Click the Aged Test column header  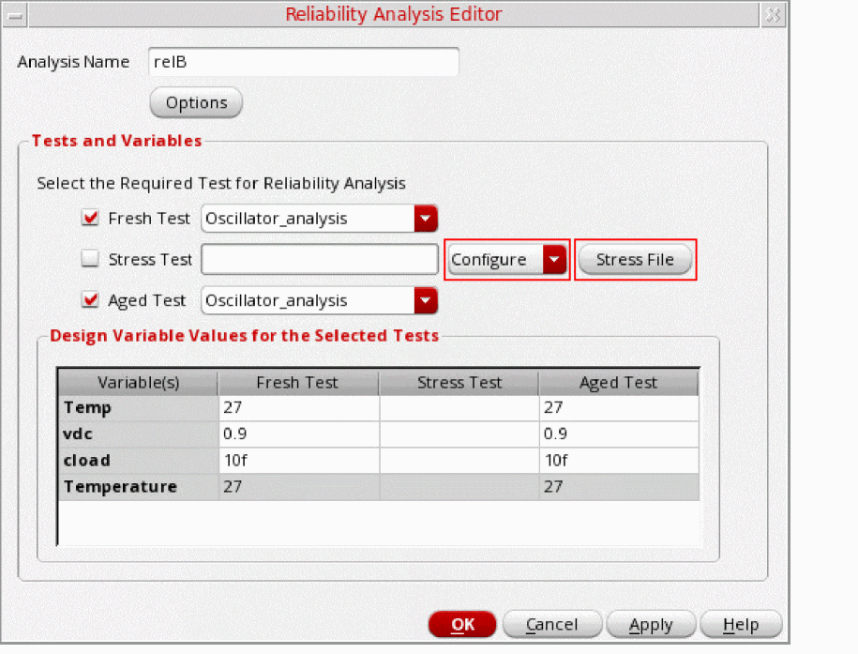coord(619,383)
